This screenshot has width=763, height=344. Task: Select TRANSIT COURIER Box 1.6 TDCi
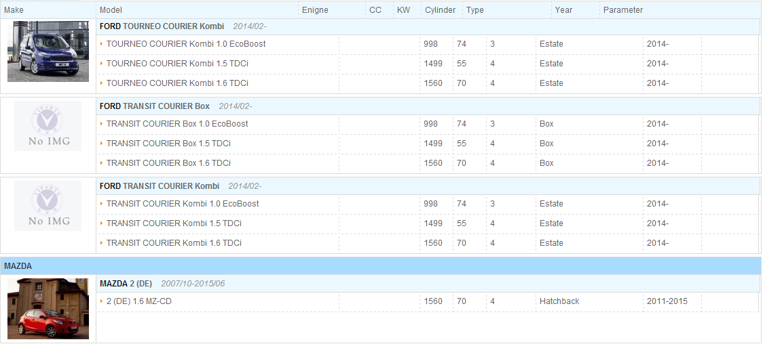pyautogui.click(x=168, y=163)
